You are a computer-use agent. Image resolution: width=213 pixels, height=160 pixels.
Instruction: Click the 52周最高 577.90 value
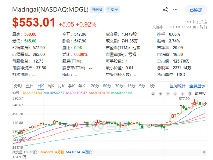pos(39,48)
